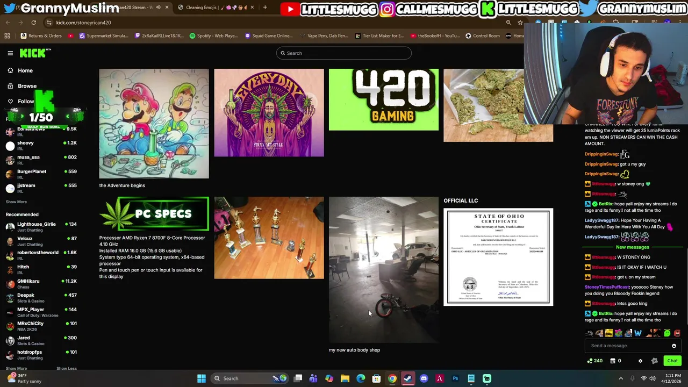This screenshot has width=688, height=387.
Task: Go back in browser history
Action: pyautogui.click(x=8, y=23)
